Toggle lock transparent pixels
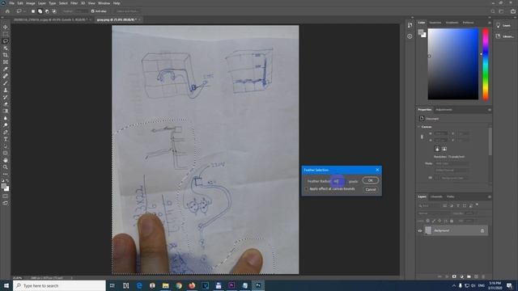This screenshot has width=518, height=291. [x=428, y=221]
